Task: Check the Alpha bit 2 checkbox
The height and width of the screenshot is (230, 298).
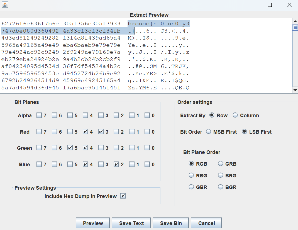Action: 116,115
